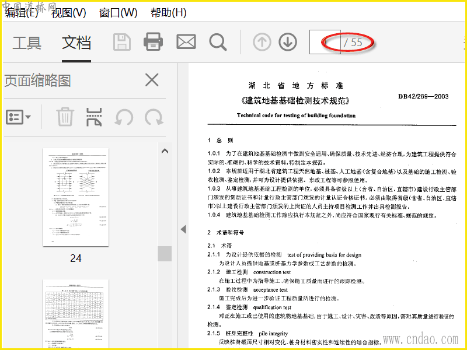Rotate page counterclockwise
This screenshot has width=467, height=350.
(124, 117)
